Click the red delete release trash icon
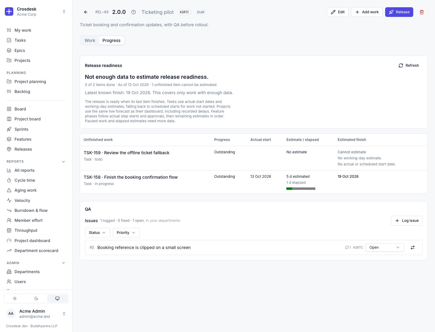This screenshot has height=332, width=435. tap(422, 12)
